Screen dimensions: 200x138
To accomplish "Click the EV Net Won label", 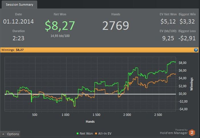I will point(168,14).
